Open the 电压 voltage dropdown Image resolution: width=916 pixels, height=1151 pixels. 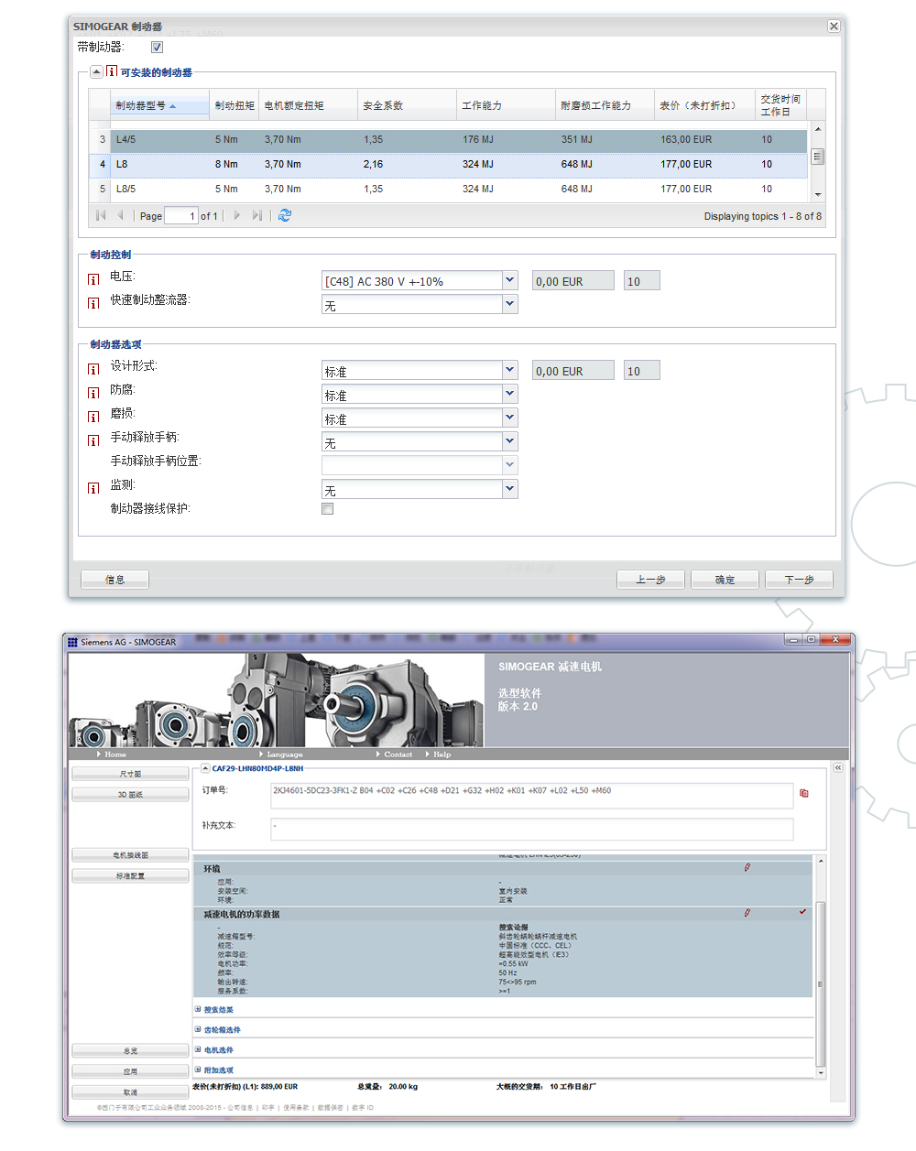(x=510, y=280)
